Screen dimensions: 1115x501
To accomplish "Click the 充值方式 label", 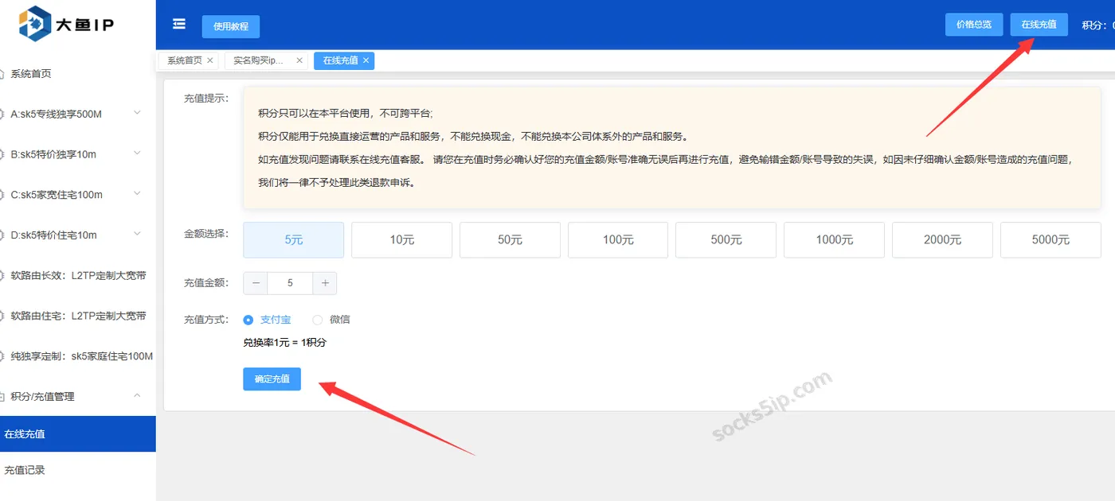I will click(x=206, y=320).
